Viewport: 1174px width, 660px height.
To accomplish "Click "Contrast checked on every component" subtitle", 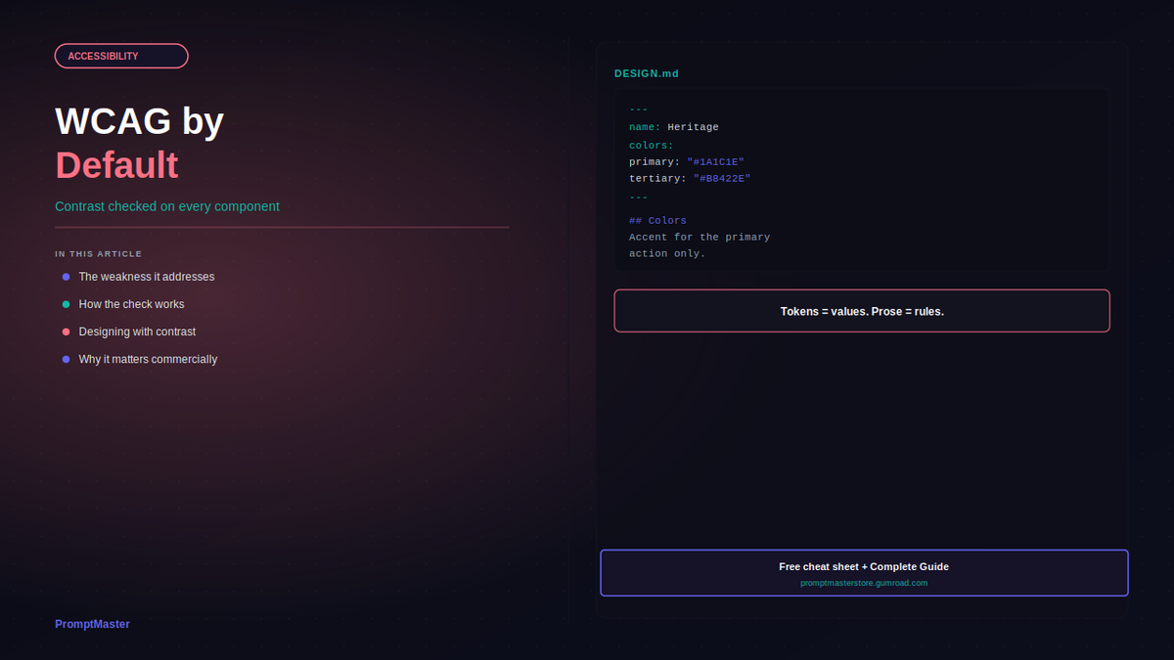I will pyautogui.click(x=167, y=206).
